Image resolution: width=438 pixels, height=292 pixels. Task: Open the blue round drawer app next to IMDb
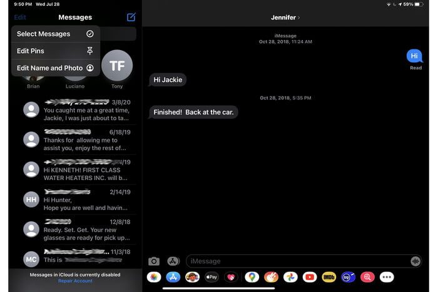348,277
